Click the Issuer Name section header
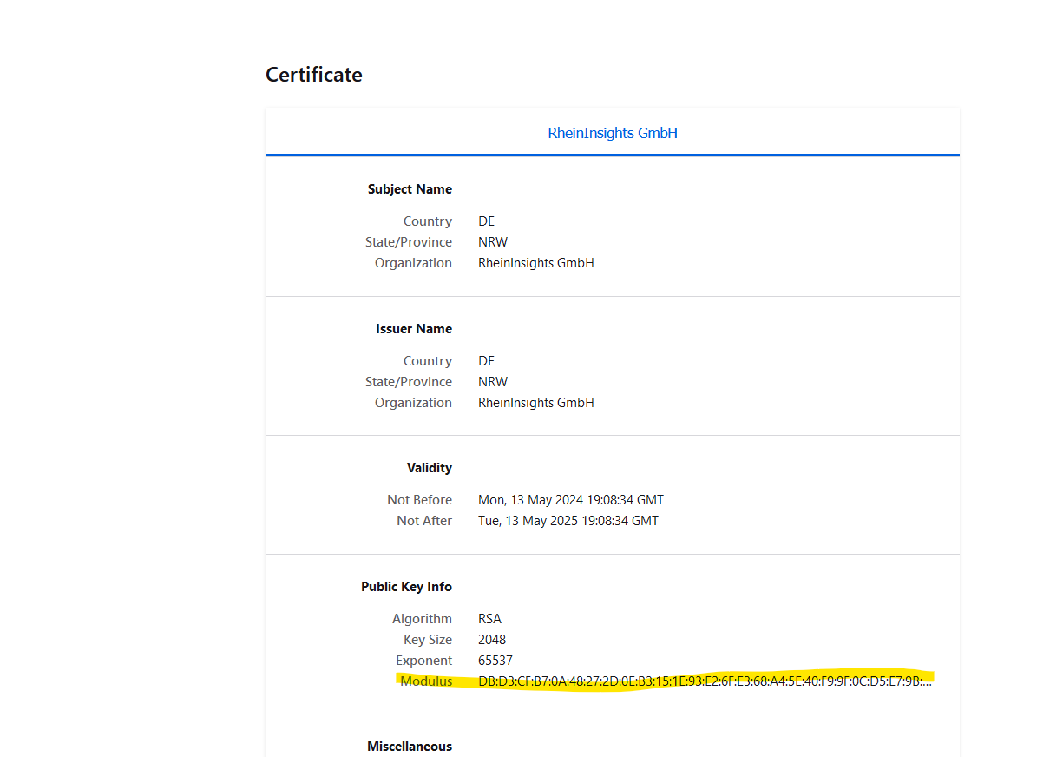Viewport: 1050px width, 757px height. click(414, 329)
